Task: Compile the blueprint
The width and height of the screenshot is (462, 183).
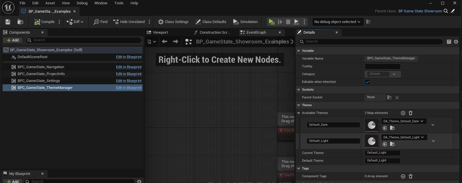Action: (44, 22)
